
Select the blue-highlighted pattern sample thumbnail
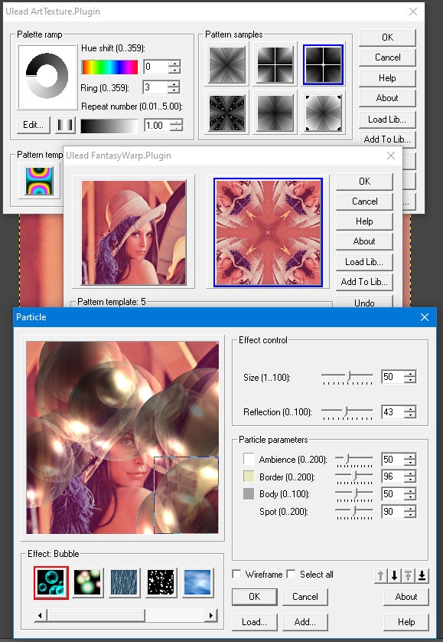(x=323, y=64)
